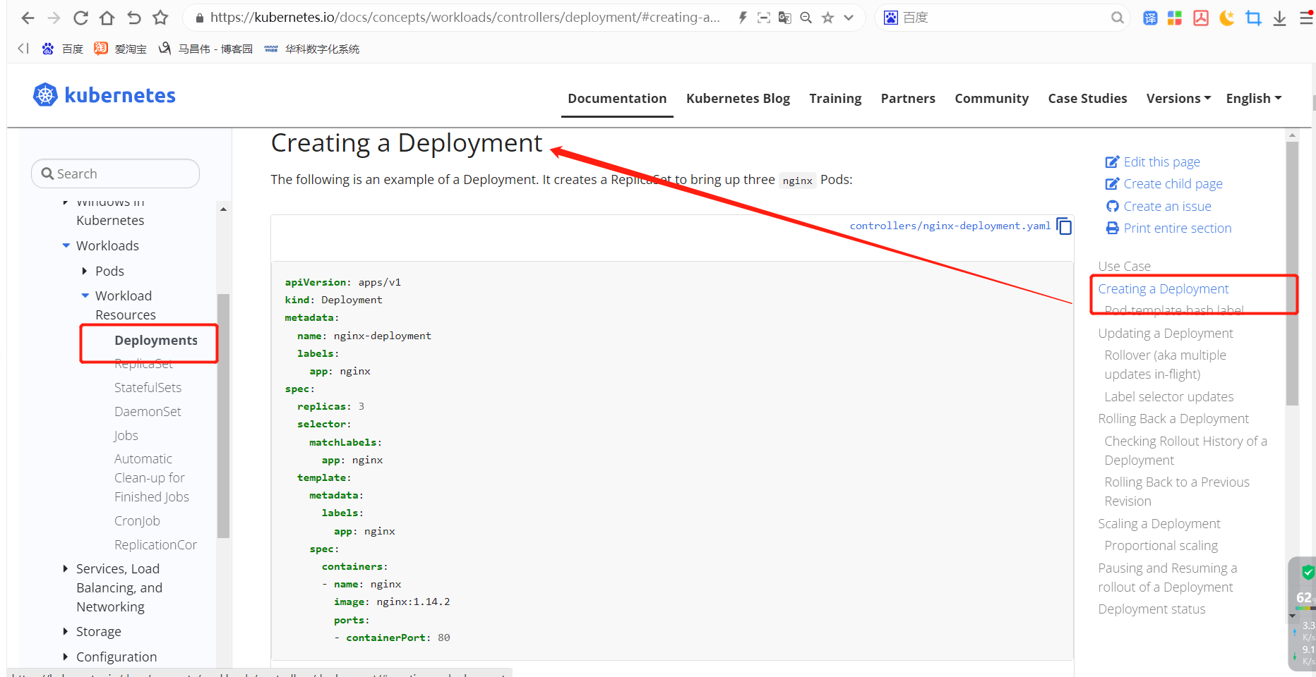Jump to Deployment status section
The image size is (1316, 677).
tap(1151, 609)
